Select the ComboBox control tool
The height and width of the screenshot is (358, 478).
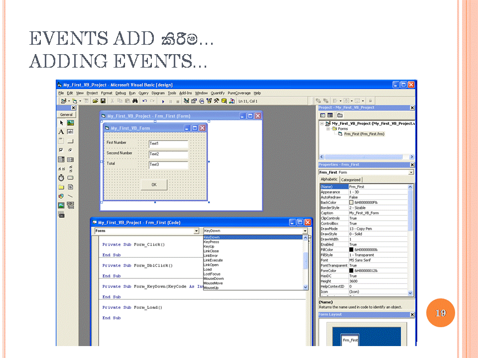(x=61, y=159)
